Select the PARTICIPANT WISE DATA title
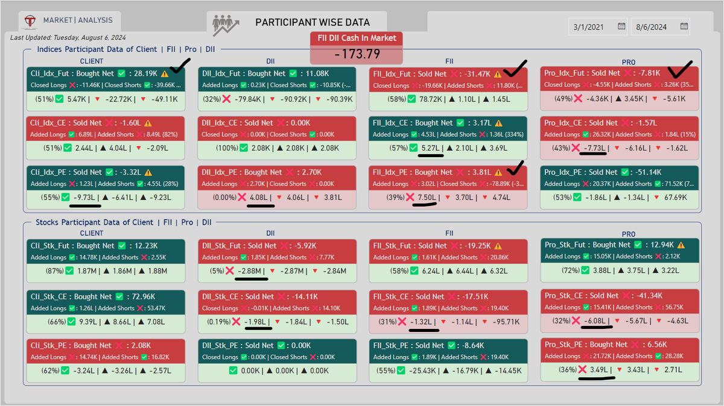The height and width of the screenshot is (406, 724). [313, 22]
